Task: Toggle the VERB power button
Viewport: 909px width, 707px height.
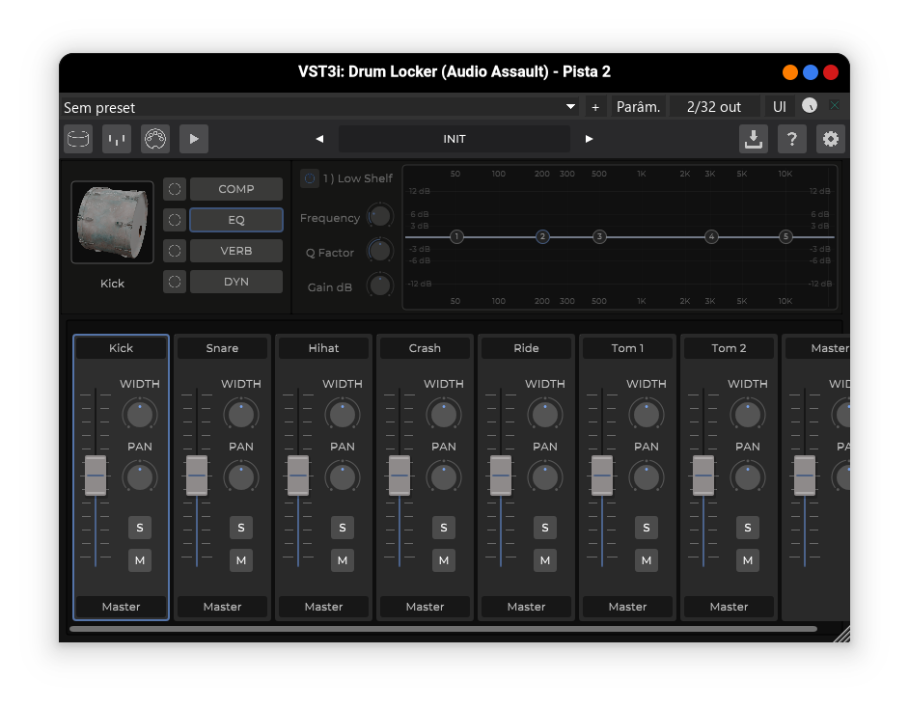Action: tap(175, 251)
